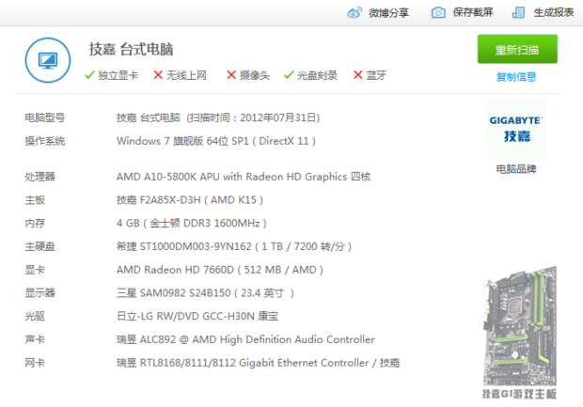Click the Gigabyte motherboard picture
The image size is (583, 407).
point(519,325)
